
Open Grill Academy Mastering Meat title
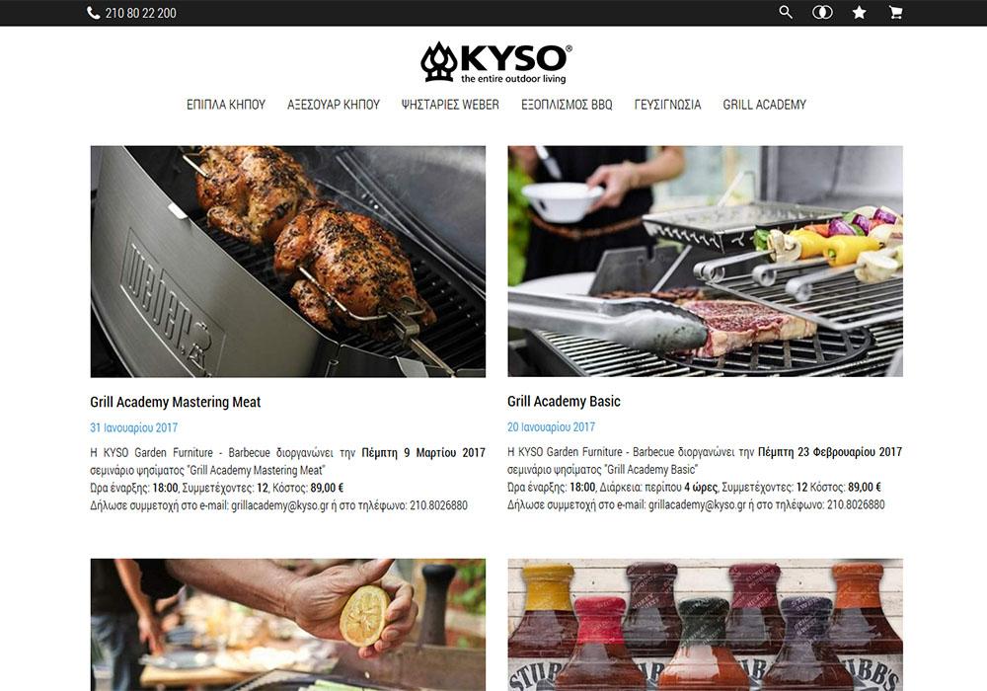175,402
